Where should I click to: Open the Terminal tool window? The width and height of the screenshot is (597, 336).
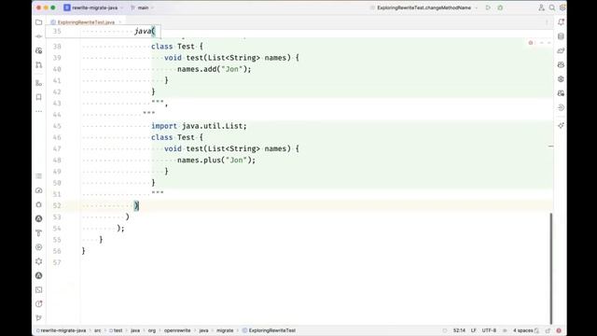(39, 290)
